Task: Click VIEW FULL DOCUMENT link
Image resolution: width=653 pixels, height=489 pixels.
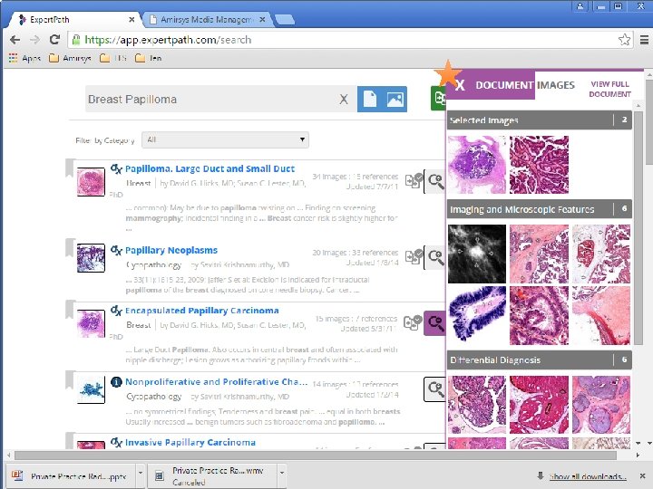Action: coord(609,89)
